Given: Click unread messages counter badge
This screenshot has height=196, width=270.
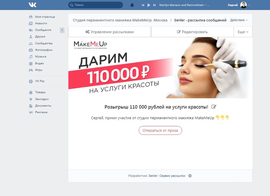Looking at the screenshot, I should point(62,30).
